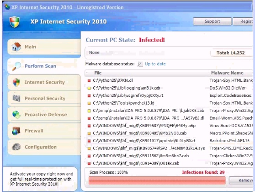Open the Firewall tab

point(44,131)
